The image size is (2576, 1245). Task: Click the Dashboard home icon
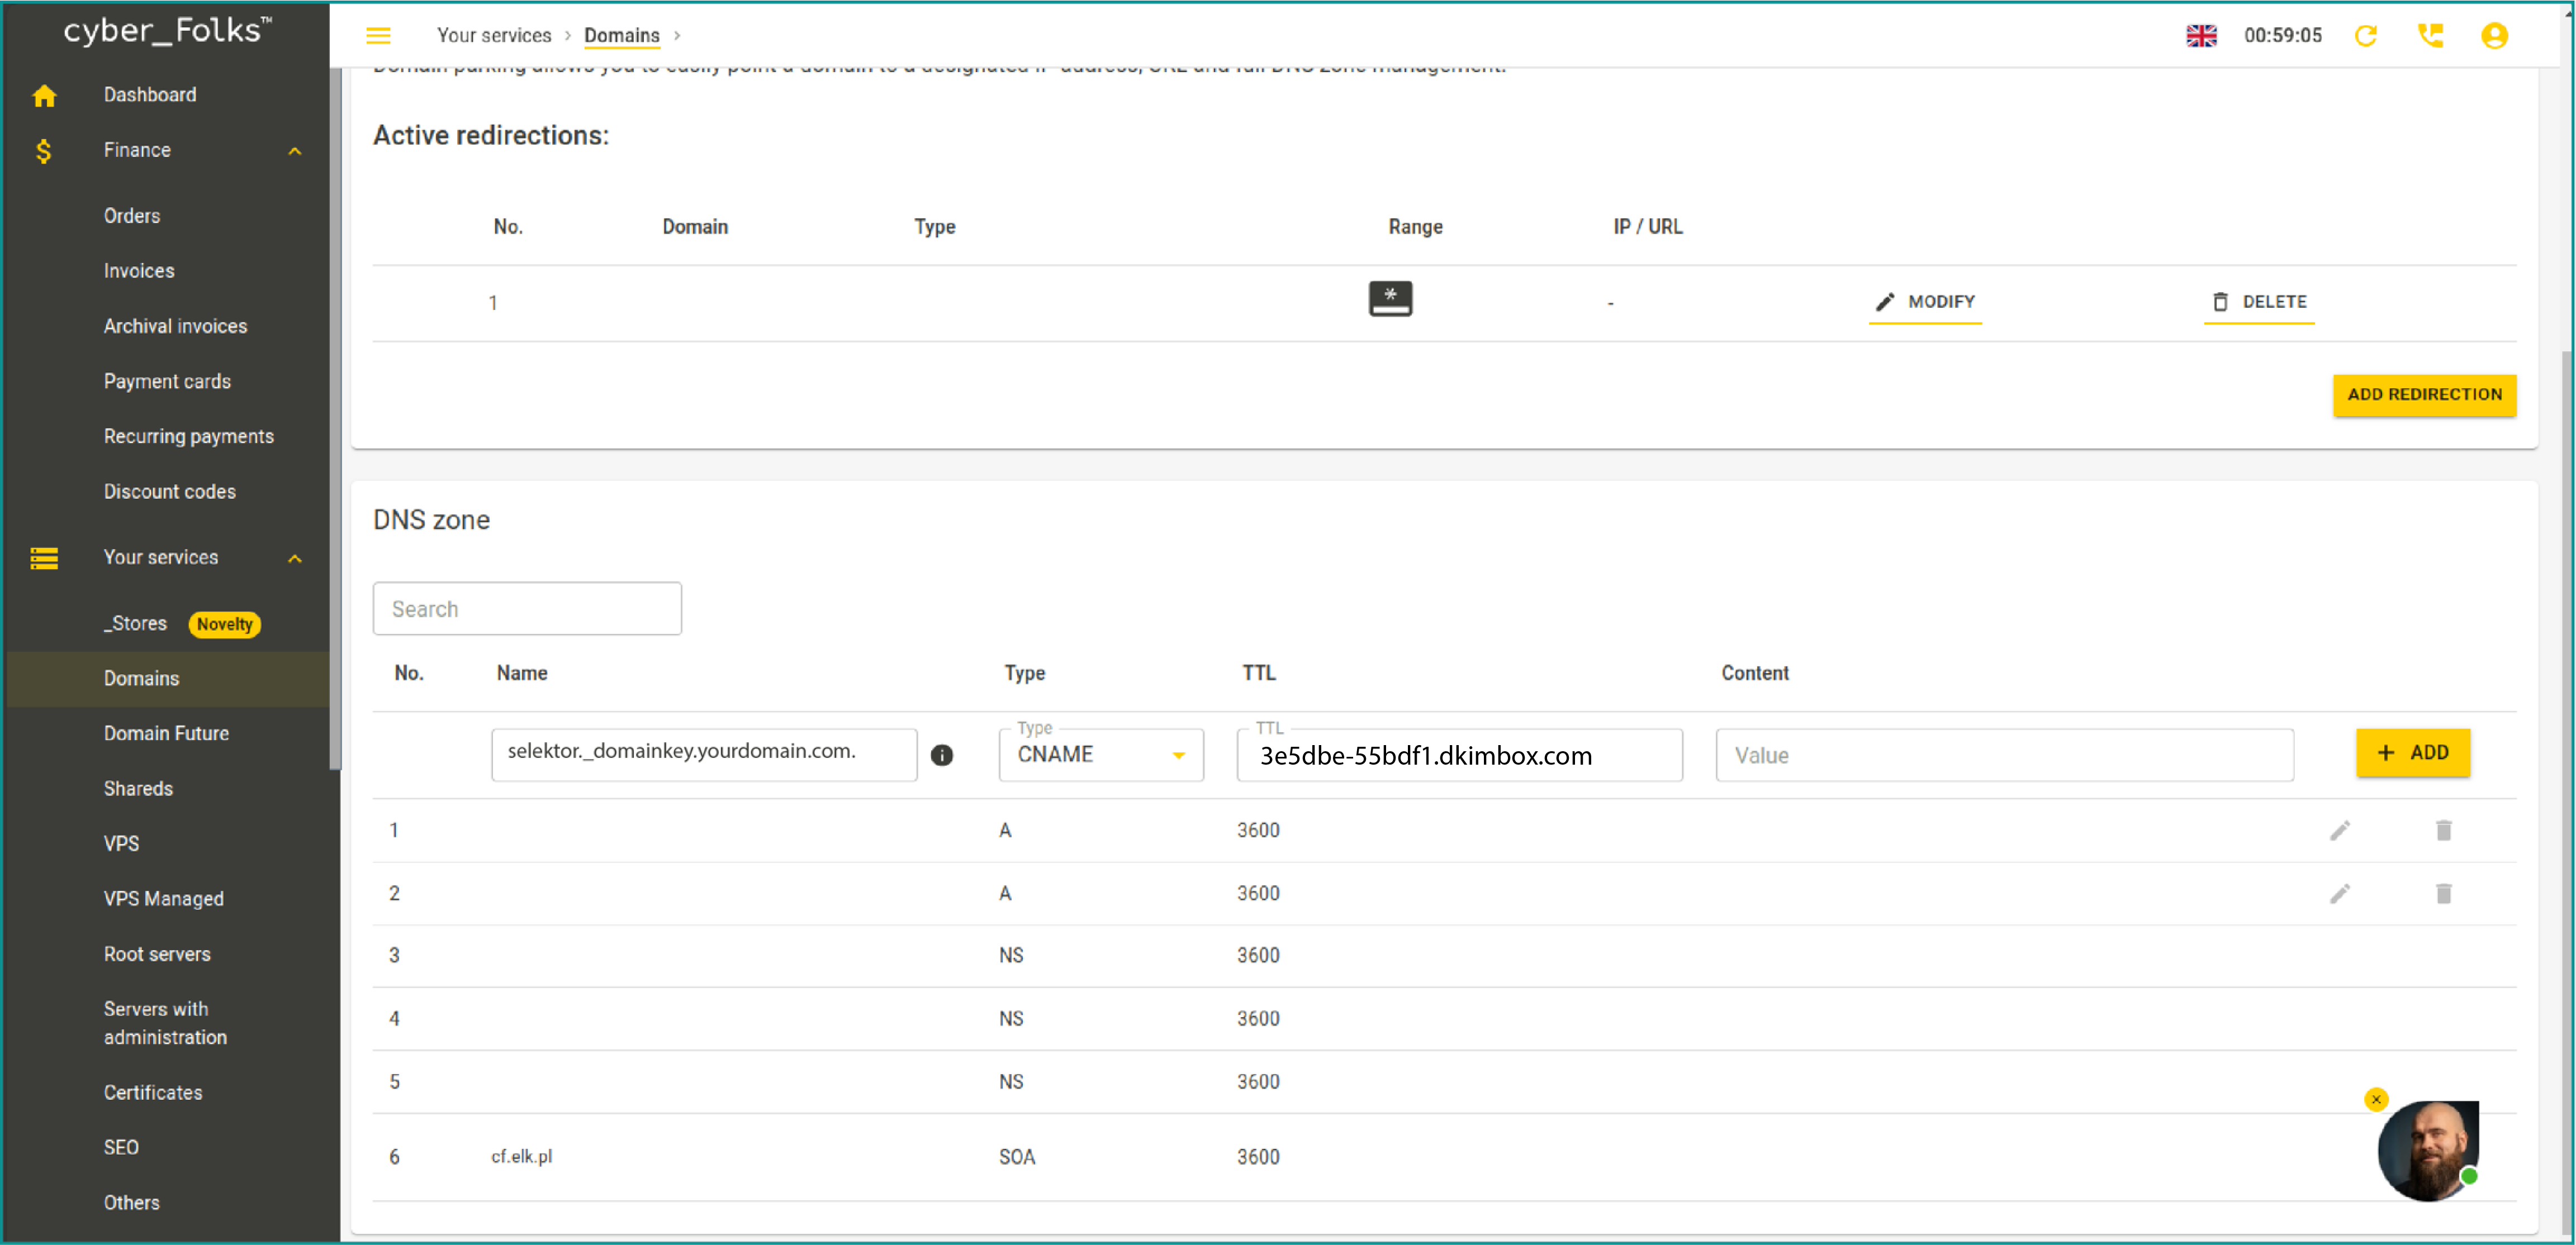pos(44,96)
